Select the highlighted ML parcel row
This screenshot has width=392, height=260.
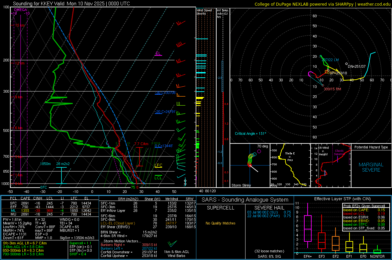click(x=50, y=211)
